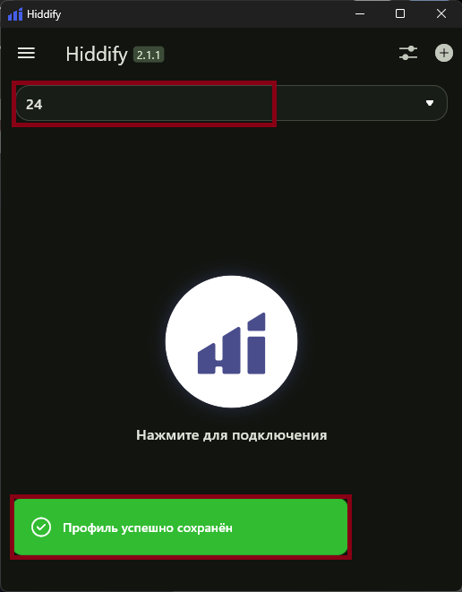
Task: Minimize the Hiddify window
Action: pos(360,14)
